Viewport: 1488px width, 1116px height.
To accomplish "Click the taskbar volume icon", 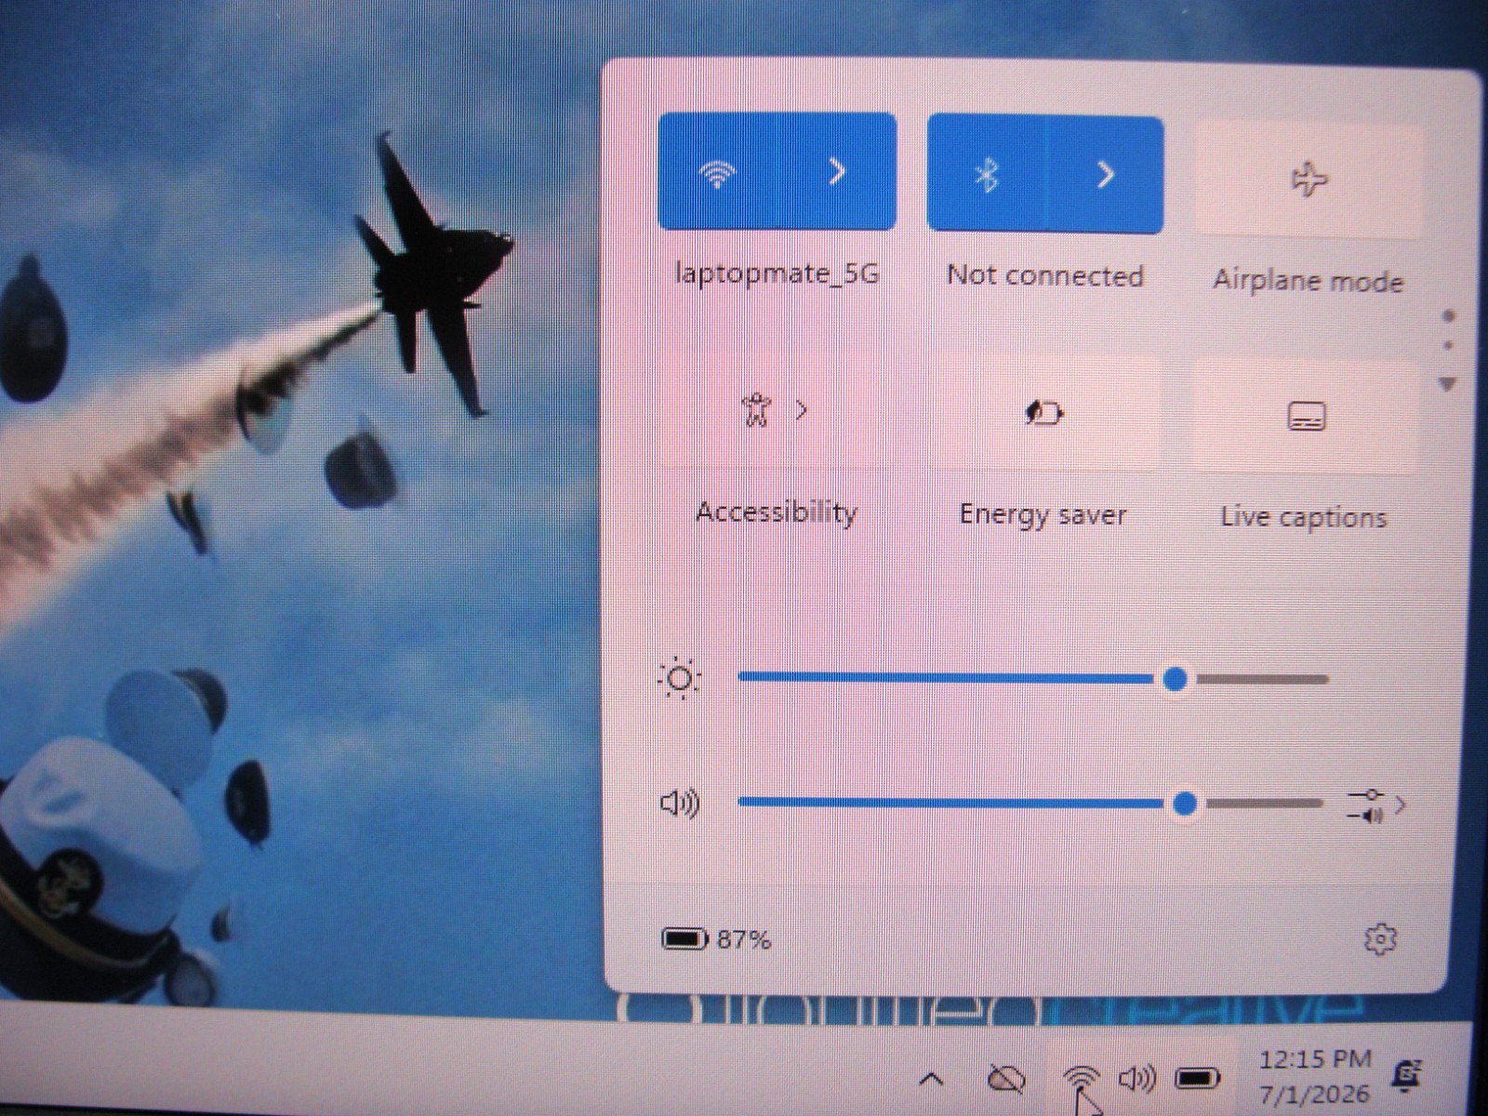I will [x=1137, y=1079].
